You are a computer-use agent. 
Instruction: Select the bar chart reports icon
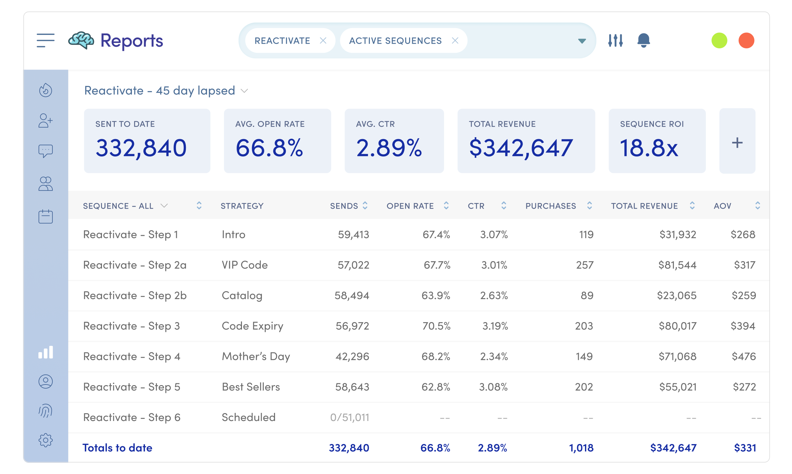(x=45, y=352)
